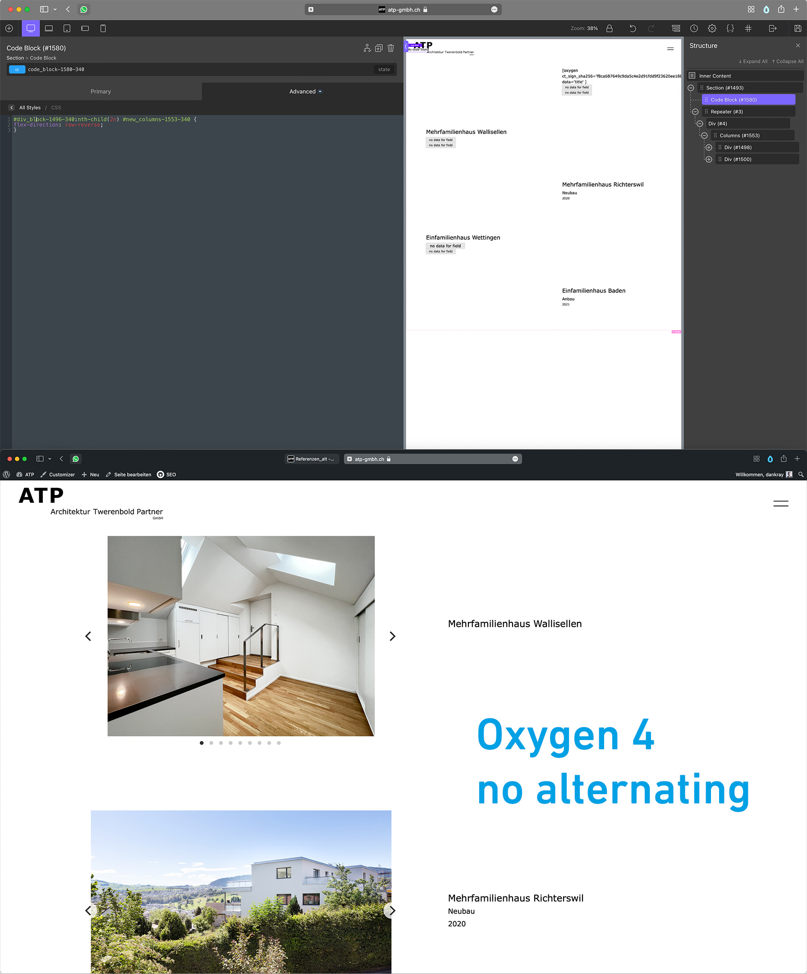The height and width of the screenshot is (974, 807).
Task: Click the state button beside the ID field
Action: (x=384, y=69)
